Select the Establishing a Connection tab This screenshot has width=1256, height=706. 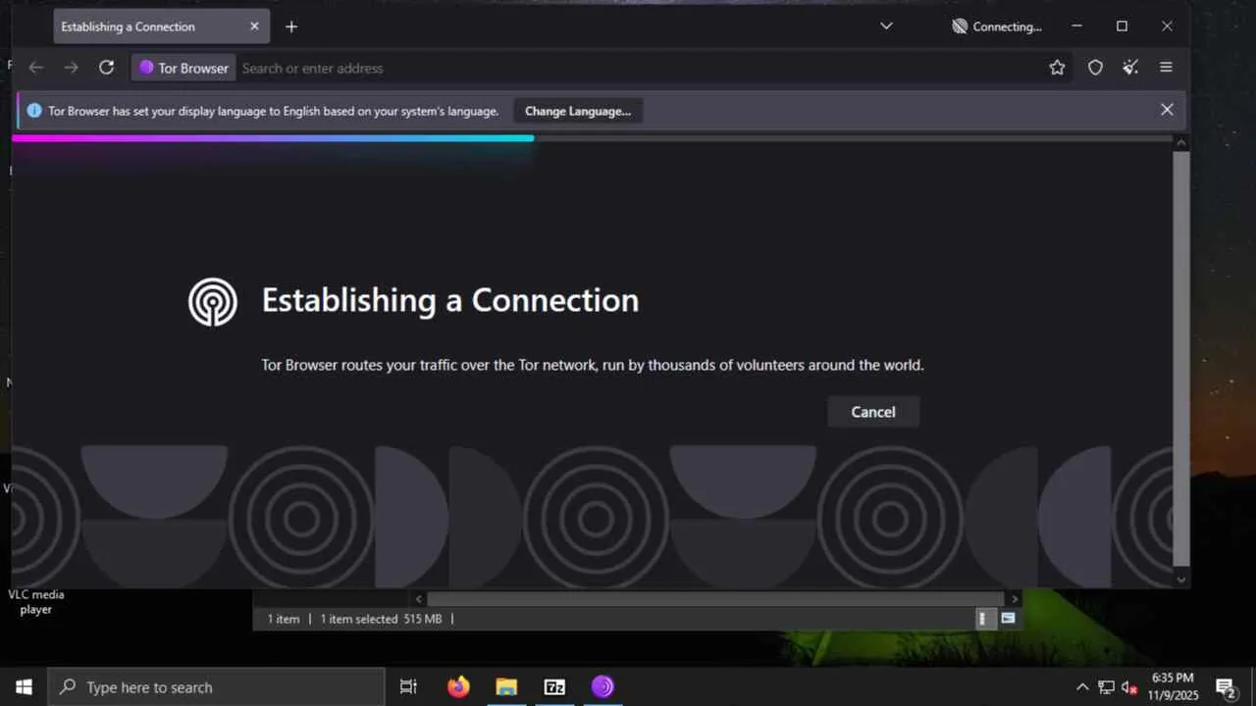[x=161, y=26]
